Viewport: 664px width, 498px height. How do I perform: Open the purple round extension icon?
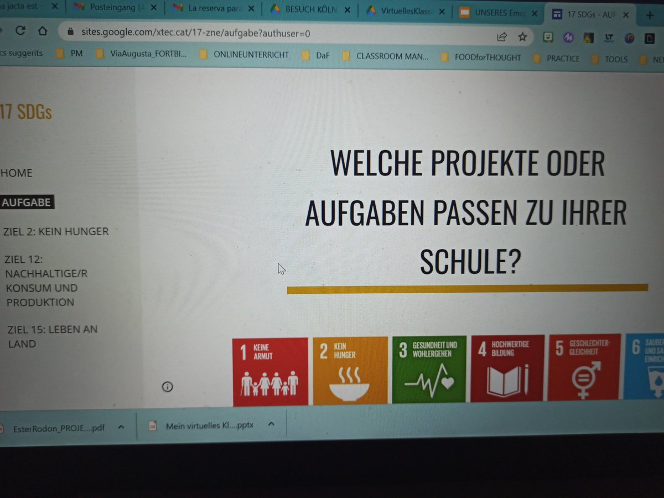click(568, 38)
